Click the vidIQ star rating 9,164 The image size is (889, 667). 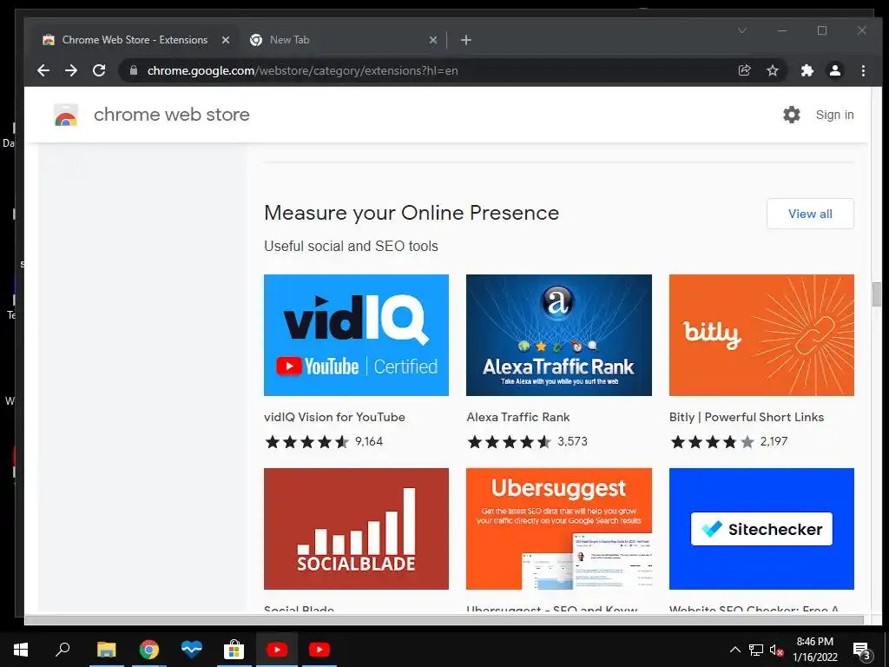(324, 441)
